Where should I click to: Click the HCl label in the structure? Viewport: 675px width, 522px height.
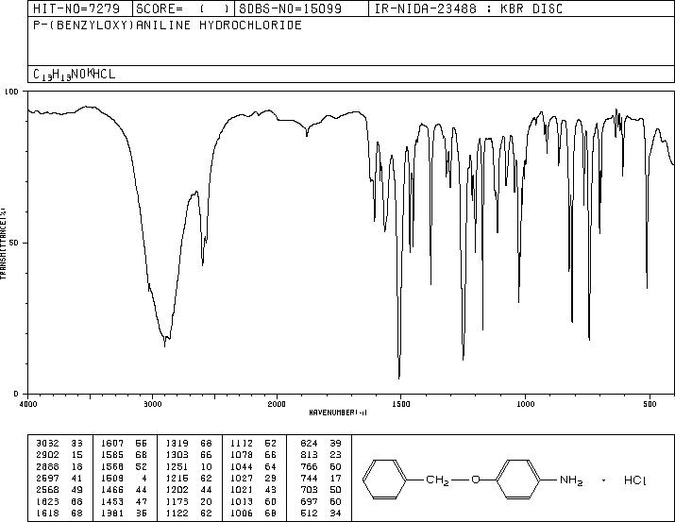(635, 480)
